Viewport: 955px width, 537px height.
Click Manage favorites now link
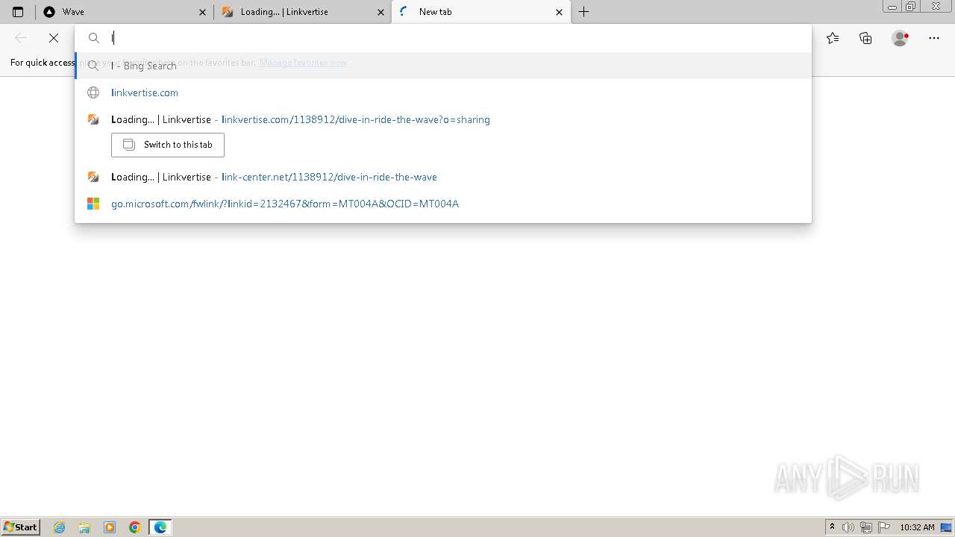(x=303, y=63)
